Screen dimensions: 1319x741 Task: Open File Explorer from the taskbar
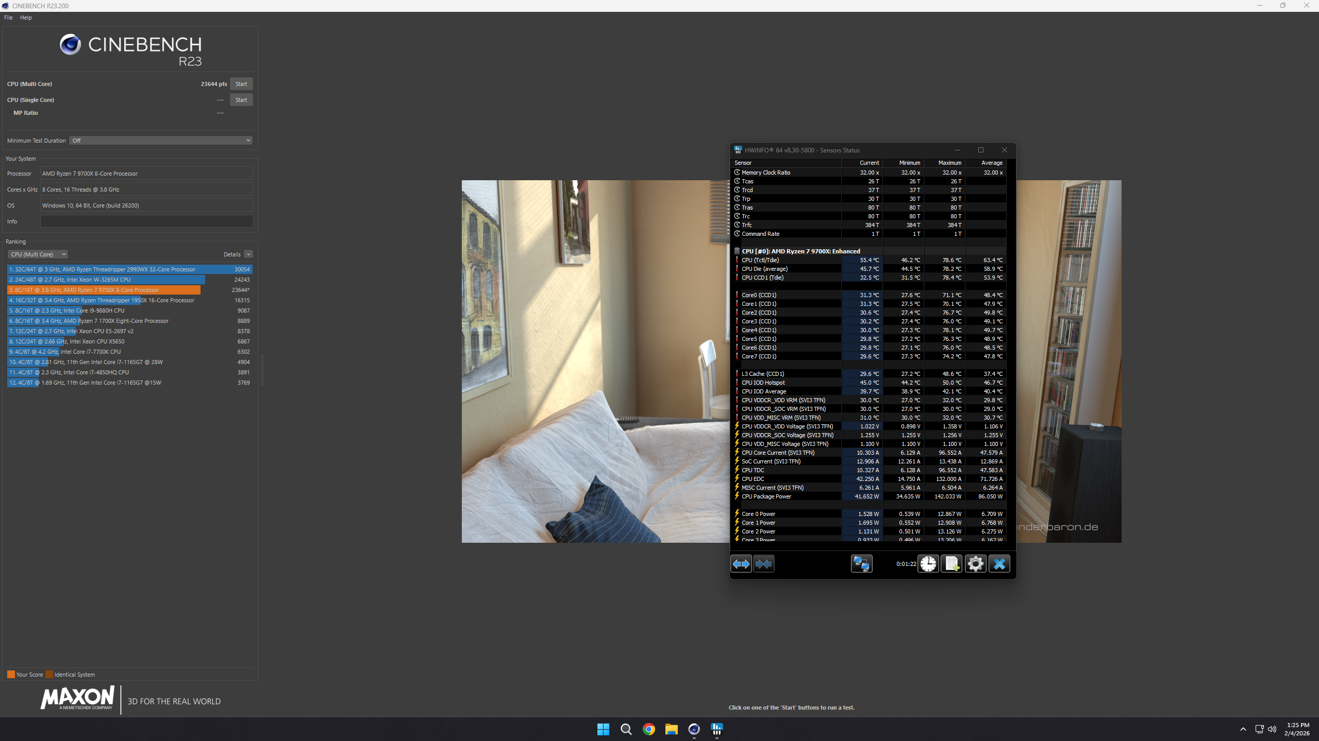point(671,729)
